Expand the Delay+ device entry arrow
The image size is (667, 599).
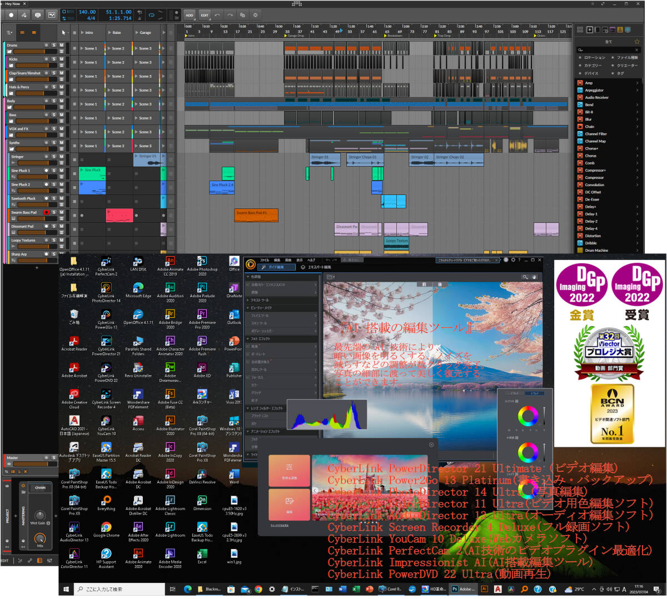(x=637, y=207)
